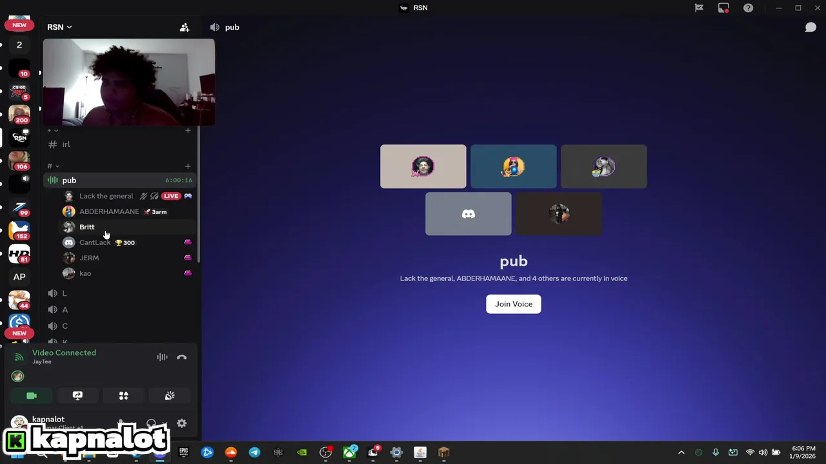Click the first participant tile in pub

click(423, 167)
